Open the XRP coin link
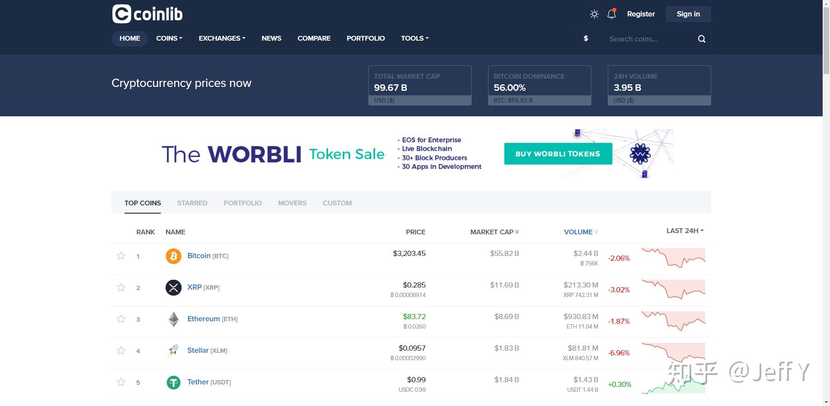830x406 pixels. coord(195,288)
